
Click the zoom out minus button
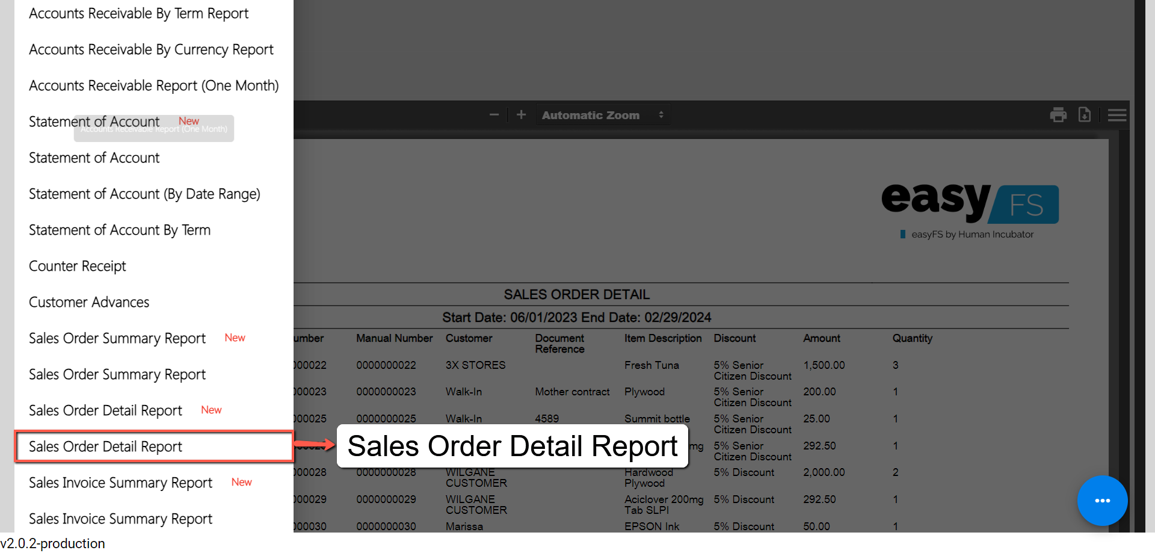coord(494,114)
